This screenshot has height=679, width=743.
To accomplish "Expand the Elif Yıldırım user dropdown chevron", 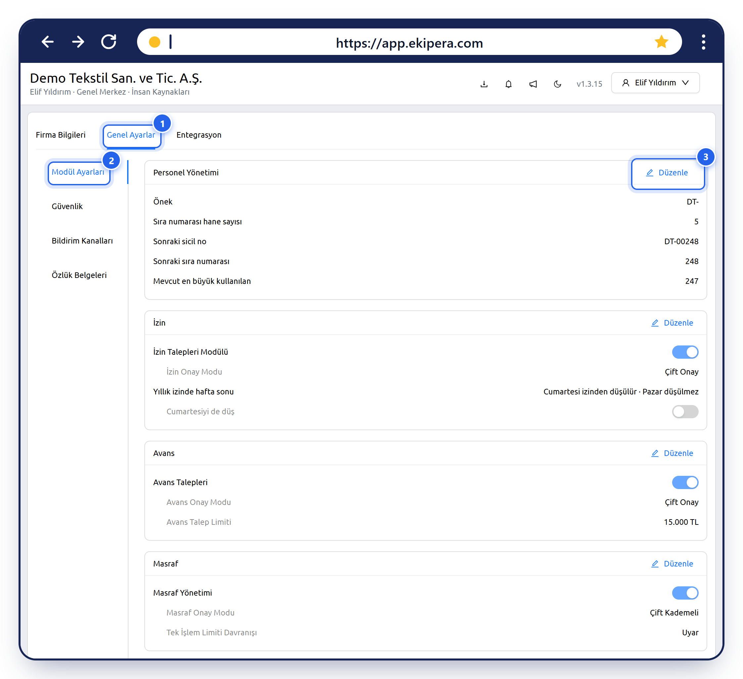I will pos(685,83).
